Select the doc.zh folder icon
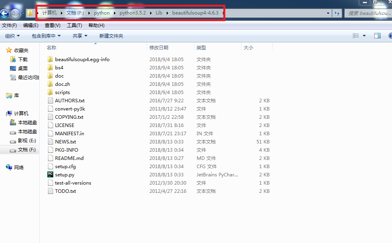The height and width of the screenshot is (243, 392). (x=50, y=84)
